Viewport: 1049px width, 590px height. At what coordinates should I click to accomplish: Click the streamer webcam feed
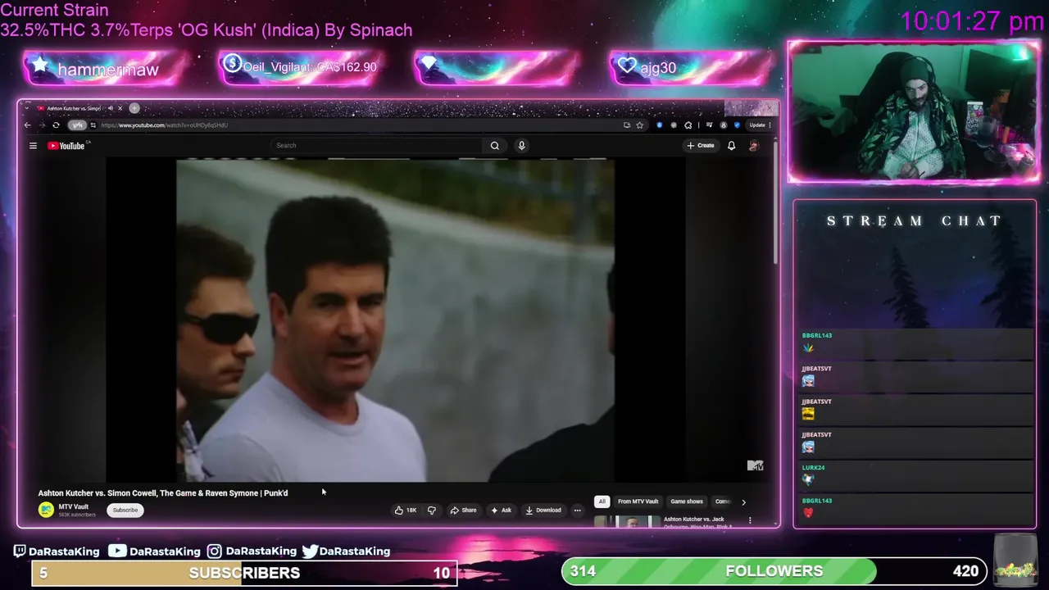tap(914, 112)
